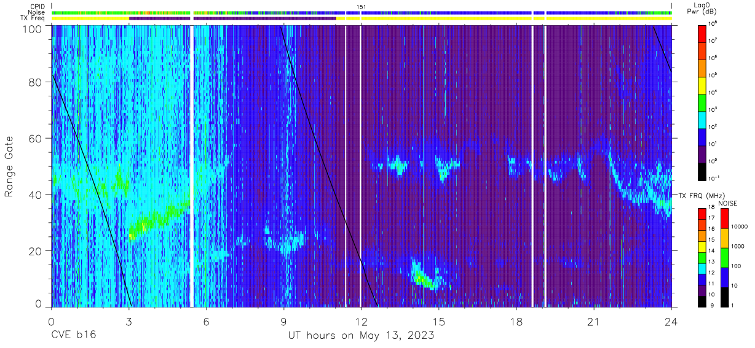Click the multicolored Noise strip above the plot

[362, 12]
